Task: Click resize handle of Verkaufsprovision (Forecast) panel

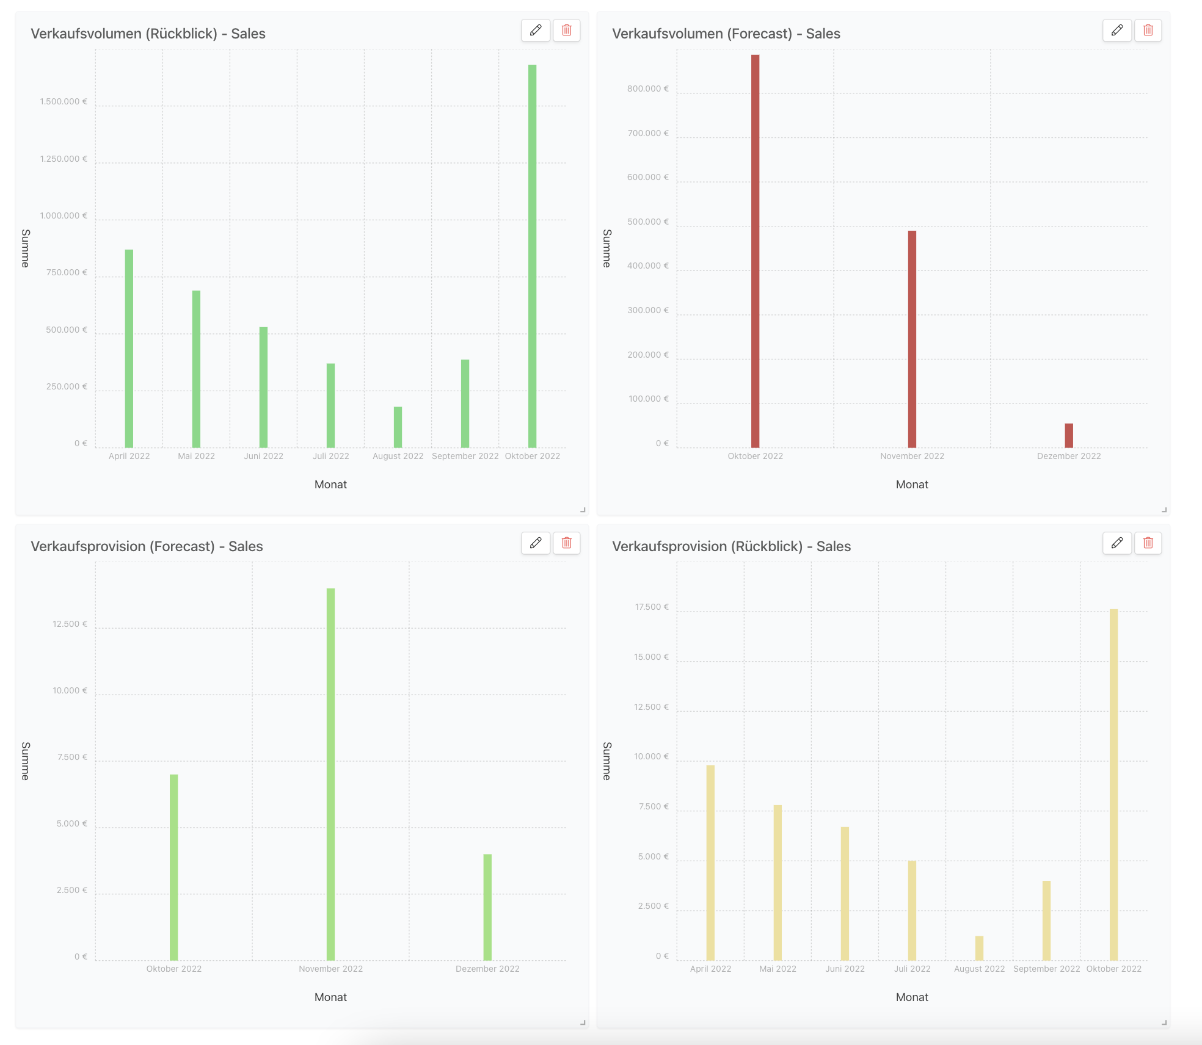Action: pos(583,1022)
